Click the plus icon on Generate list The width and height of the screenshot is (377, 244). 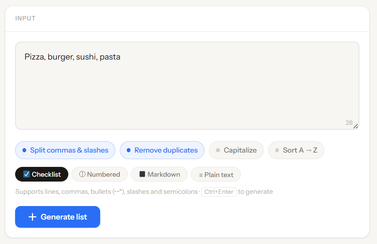click(x=32, y=217)
